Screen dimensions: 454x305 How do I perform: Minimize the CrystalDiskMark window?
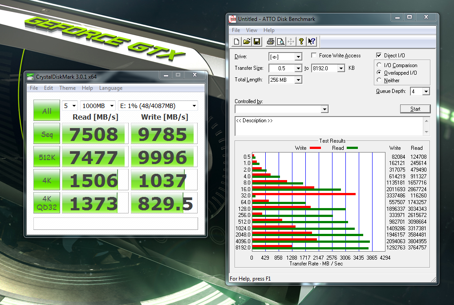click(x=166, y=75)
